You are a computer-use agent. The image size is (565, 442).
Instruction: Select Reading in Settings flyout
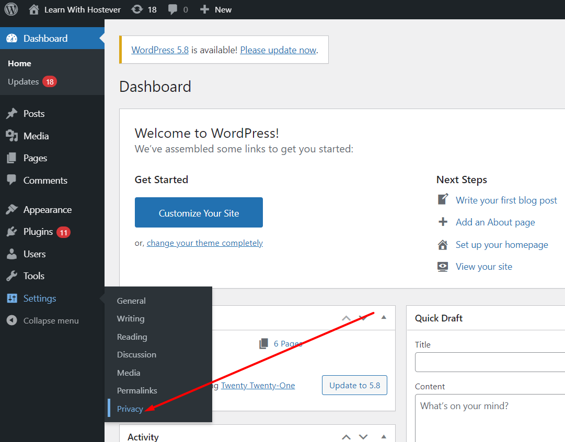pos(132,337)
